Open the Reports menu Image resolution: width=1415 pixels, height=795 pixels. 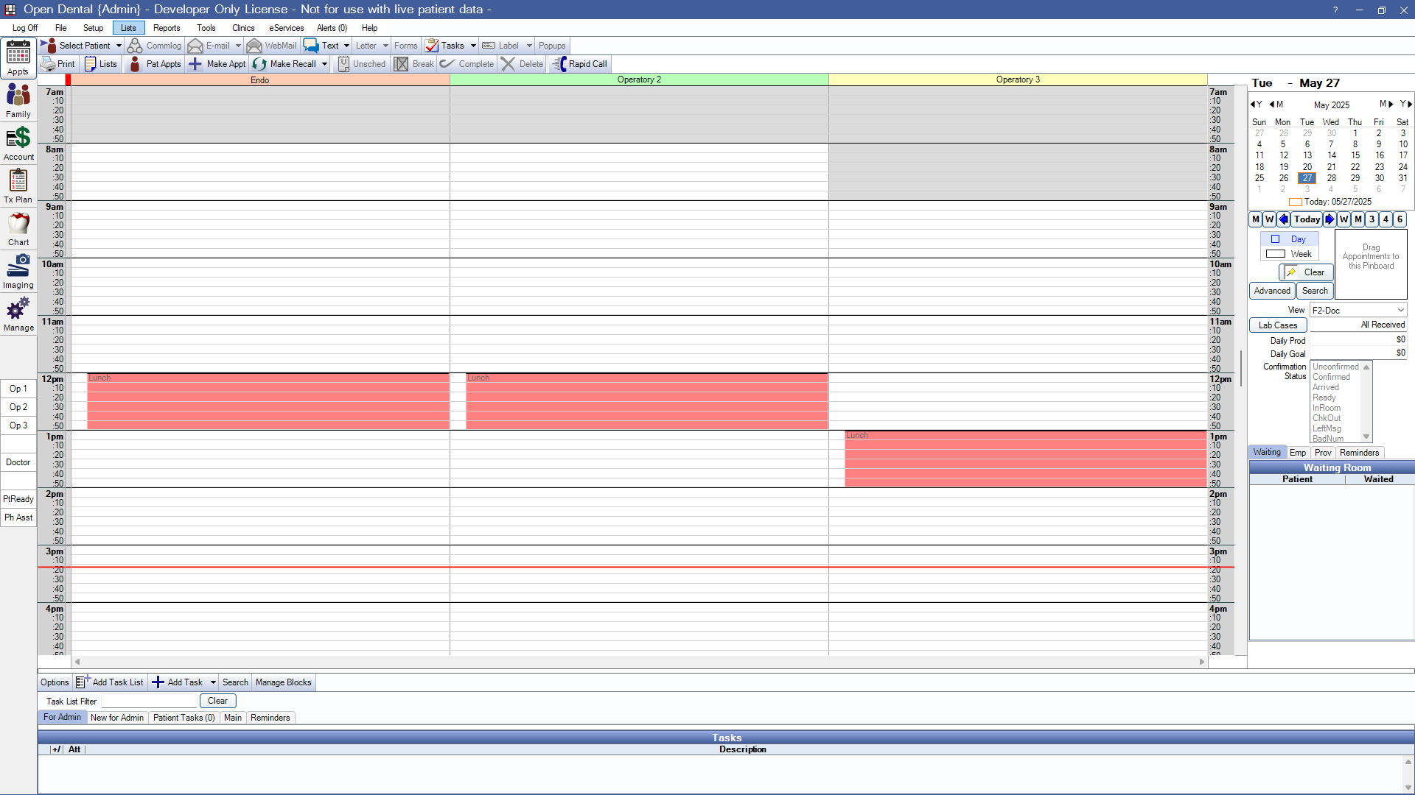tap(167, 28)
